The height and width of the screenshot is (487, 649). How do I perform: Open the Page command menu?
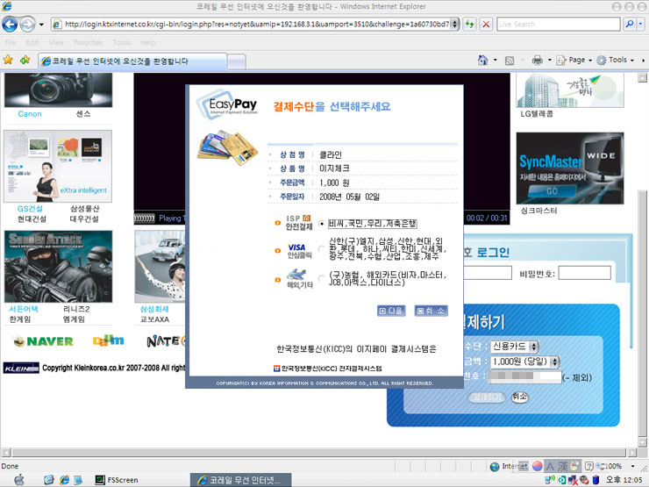(x=574, y=60)
